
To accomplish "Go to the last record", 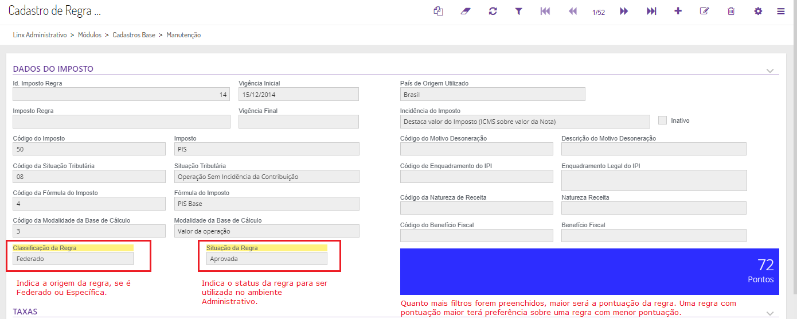I will coord(651,11).
